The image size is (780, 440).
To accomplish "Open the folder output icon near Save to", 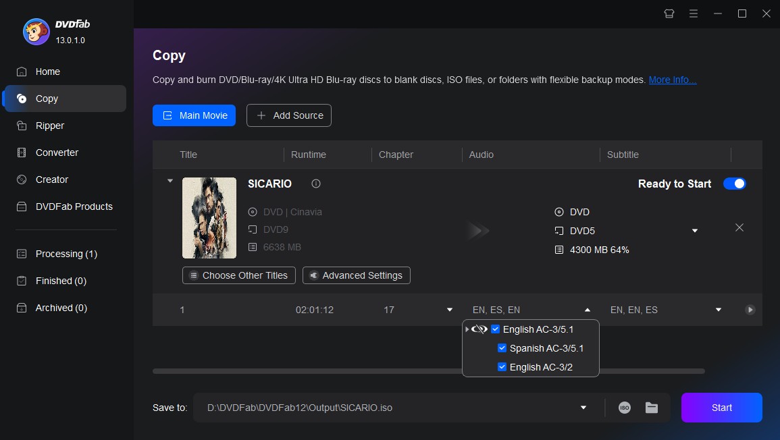I will pos(650,407).
